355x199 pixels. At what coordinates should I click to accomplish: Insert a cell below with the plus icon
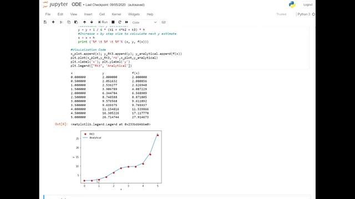[x=53, y=22]
